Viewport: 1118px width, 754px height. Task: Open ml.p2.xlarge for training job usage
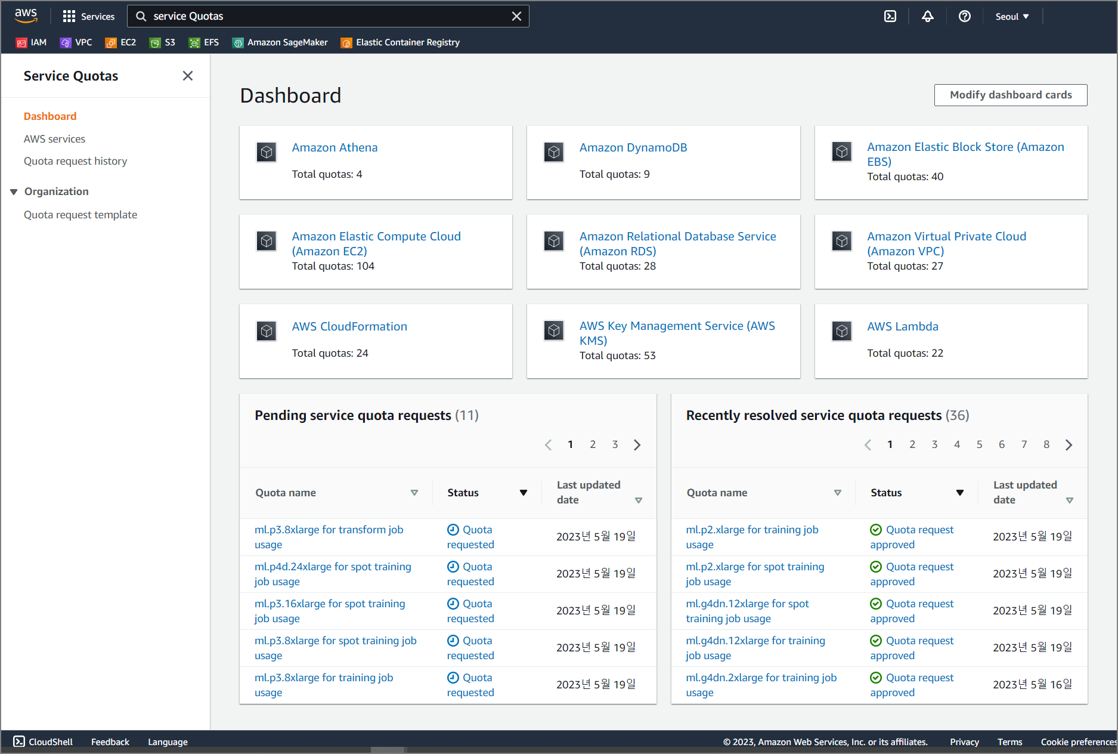pyautogui.click(x=752, y=537)
